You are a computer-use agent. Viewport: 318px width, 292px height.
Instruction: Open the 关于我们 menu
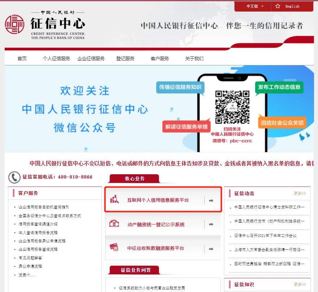(194, 59)
